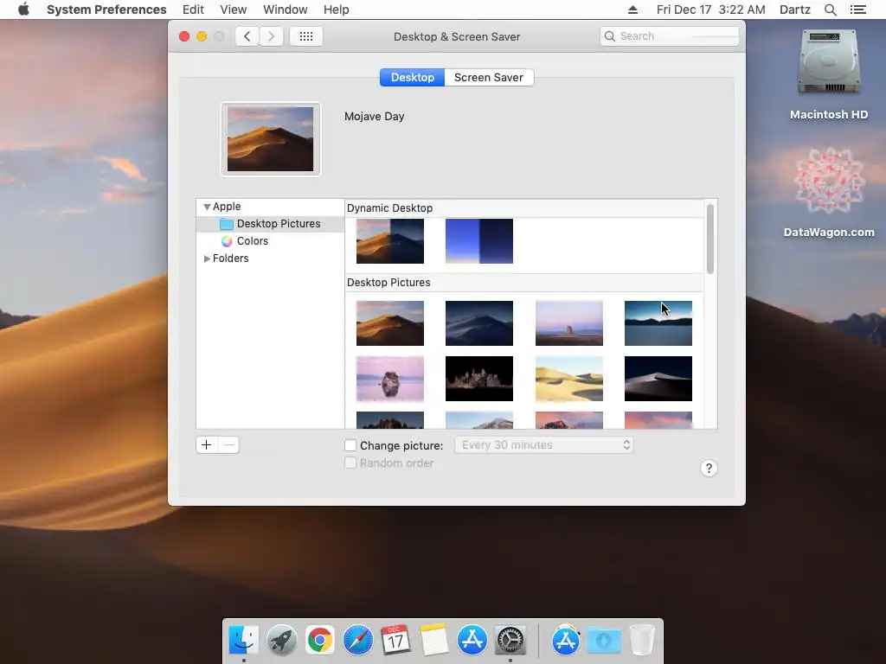Viewport: 886px width, 664px height.
Task: Choose the Mojave dynamic desktop thumbnail
Action: [390, 241]
